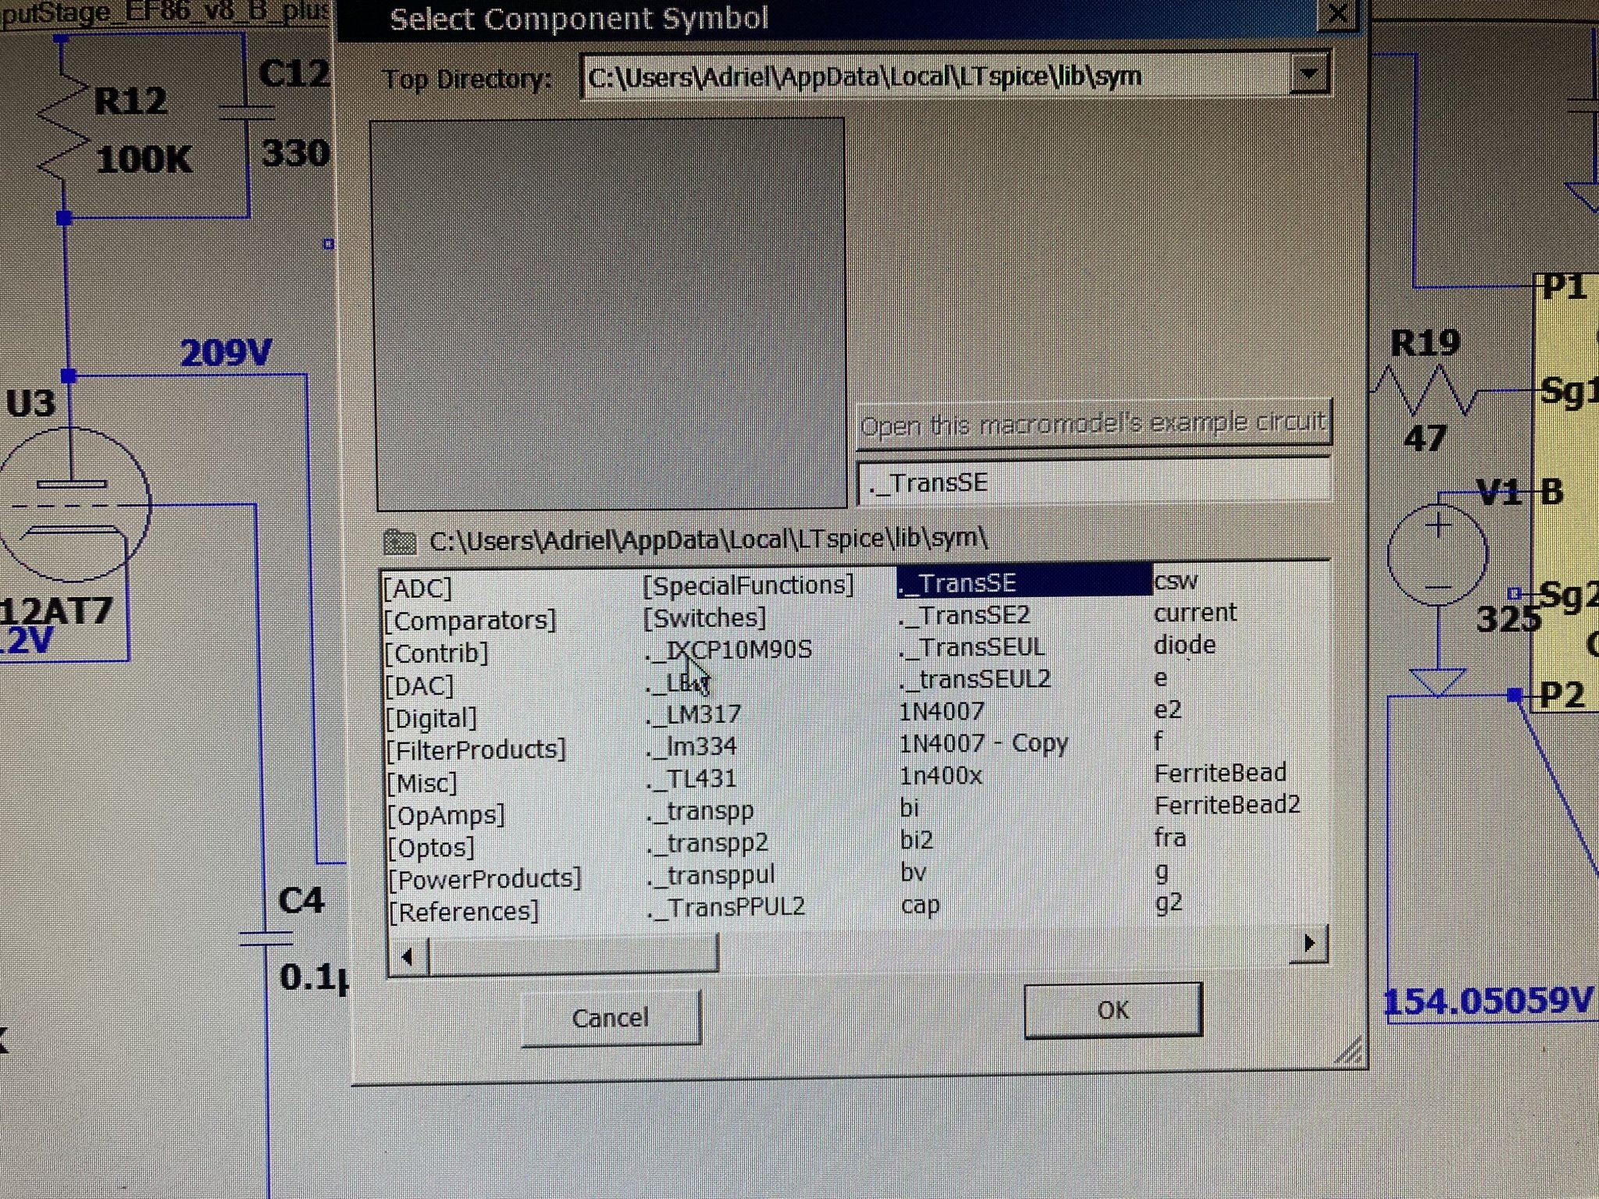Select the ._transpp symbol
This screenshot has height=1199, width=1599.
700,811
